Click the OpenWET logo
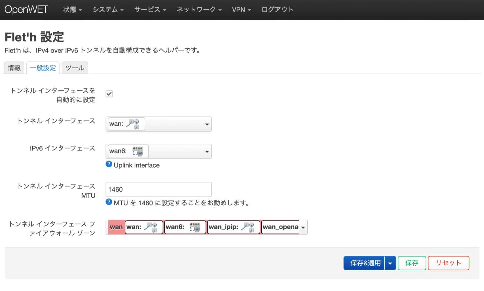Image resolution: width=484 pixels, height=291 pixels. pyautogui.click(x=26, y=10)
